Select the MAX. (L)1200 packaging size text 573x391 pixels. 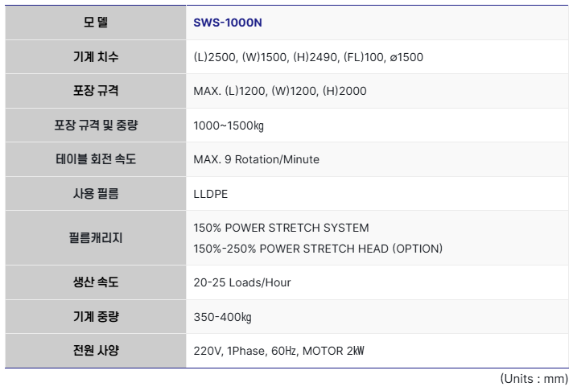coord(280,91)
